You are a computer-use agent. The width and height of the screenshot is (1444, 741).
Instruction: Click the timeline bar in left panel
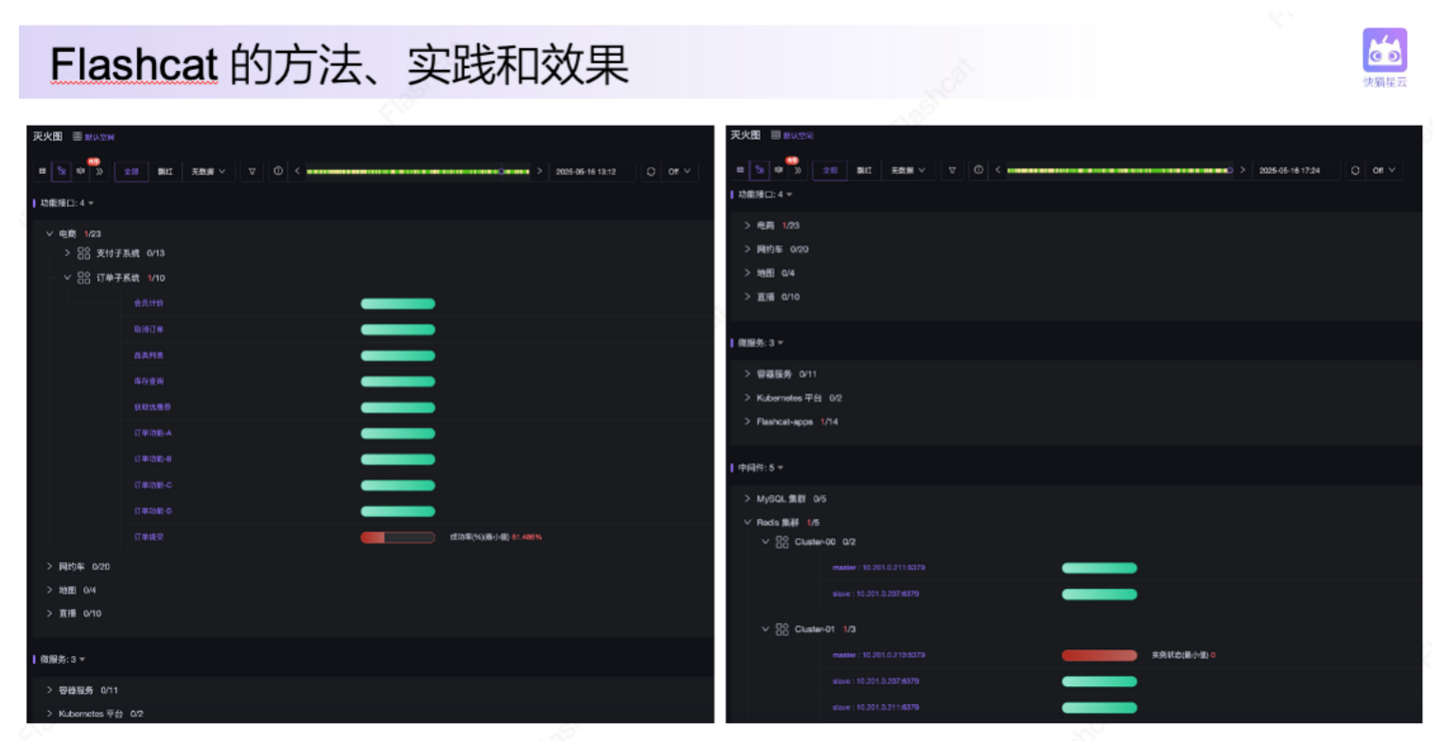pyautogui.click(x=417, y=171)
